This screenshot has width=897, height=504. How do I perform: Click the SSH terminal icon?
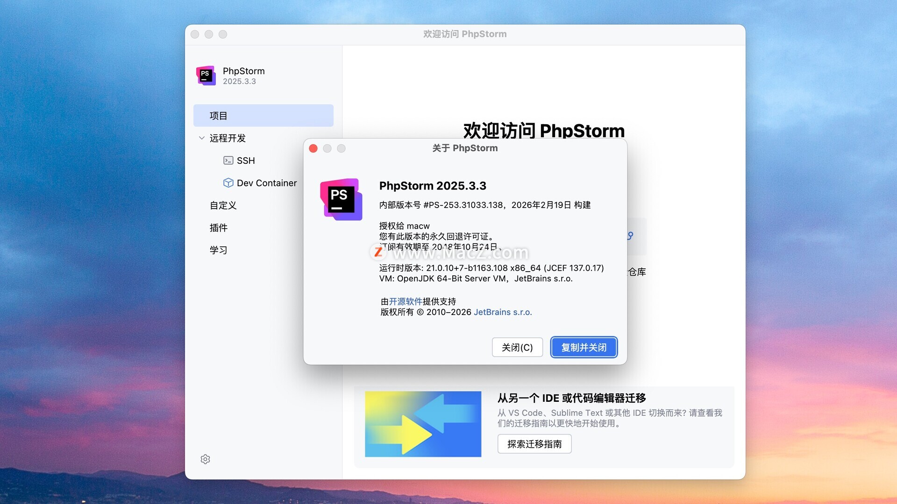228,161
